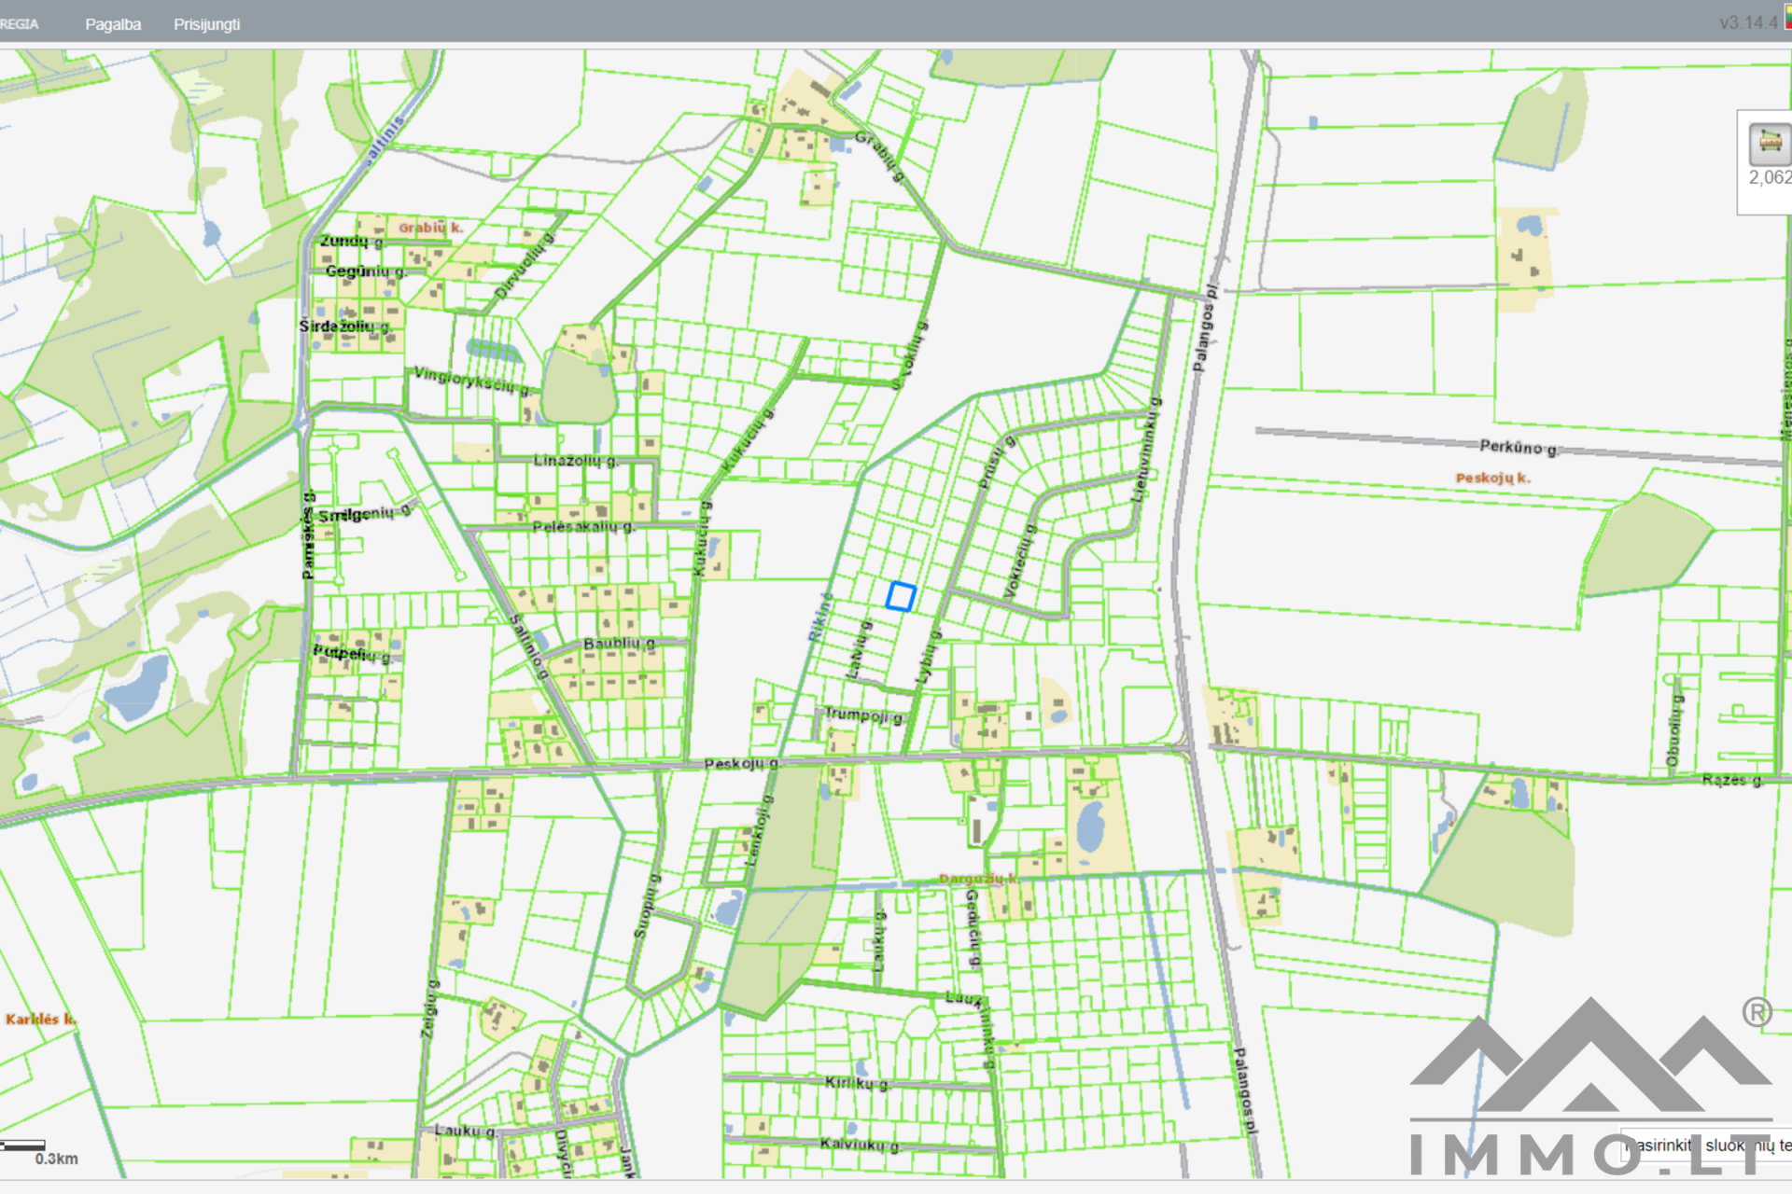Open the Pagalba help menu
The image size is (1792, 1194).
tap(113, 24)
